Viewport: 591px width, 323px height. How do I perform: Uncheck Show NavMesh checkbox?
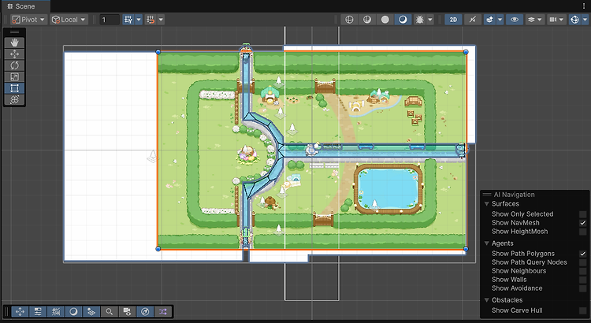click(x=582, y=223)
